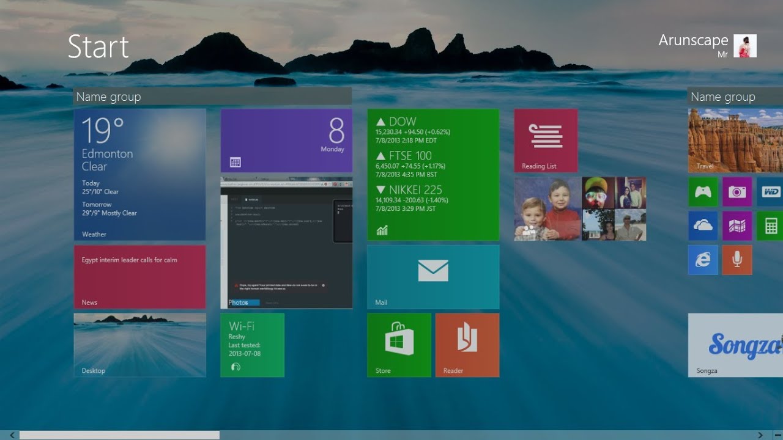Open the Store tile
Screen dimensions: 783x440
click(399, 345)
